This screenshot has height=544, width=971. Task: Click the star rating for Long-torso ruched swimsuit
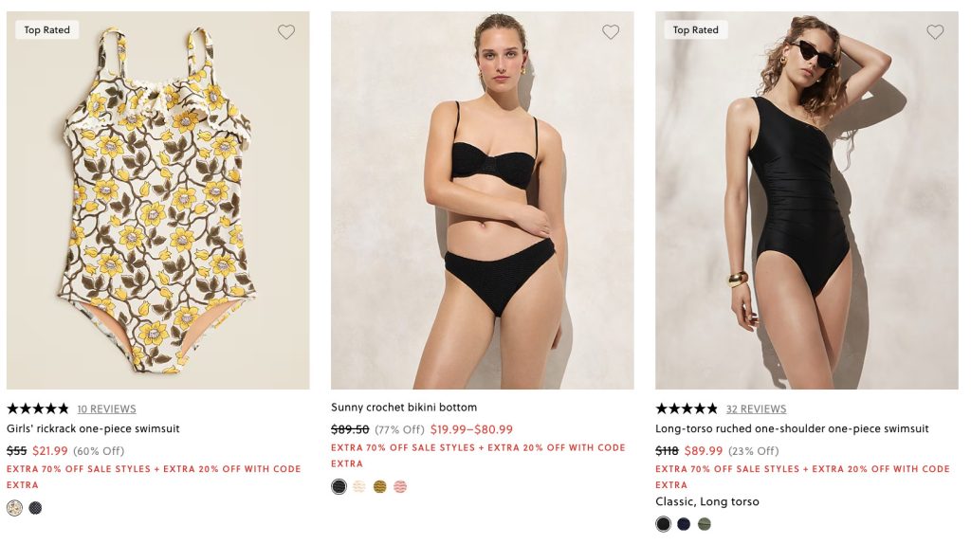[x=687, y=408]
